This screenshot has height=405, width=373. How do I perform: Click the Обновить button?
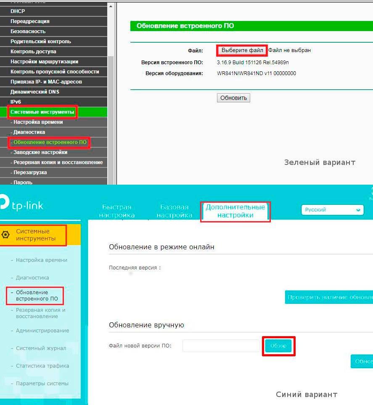point(233,98)
